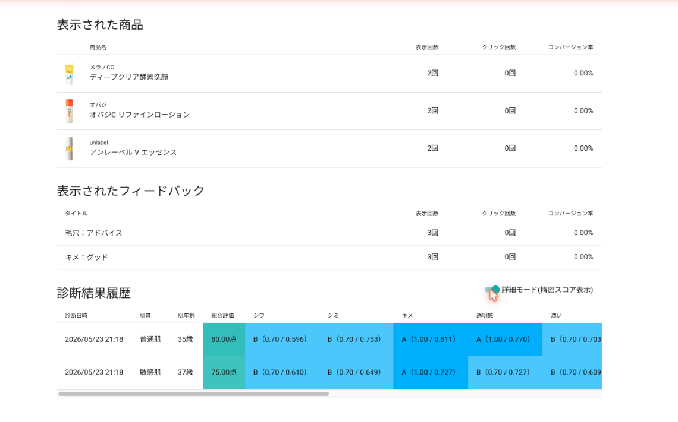This screenshot has width=678, height=422.
Task: Click the 診断日時 column header
Action: [x=76, y=315]
